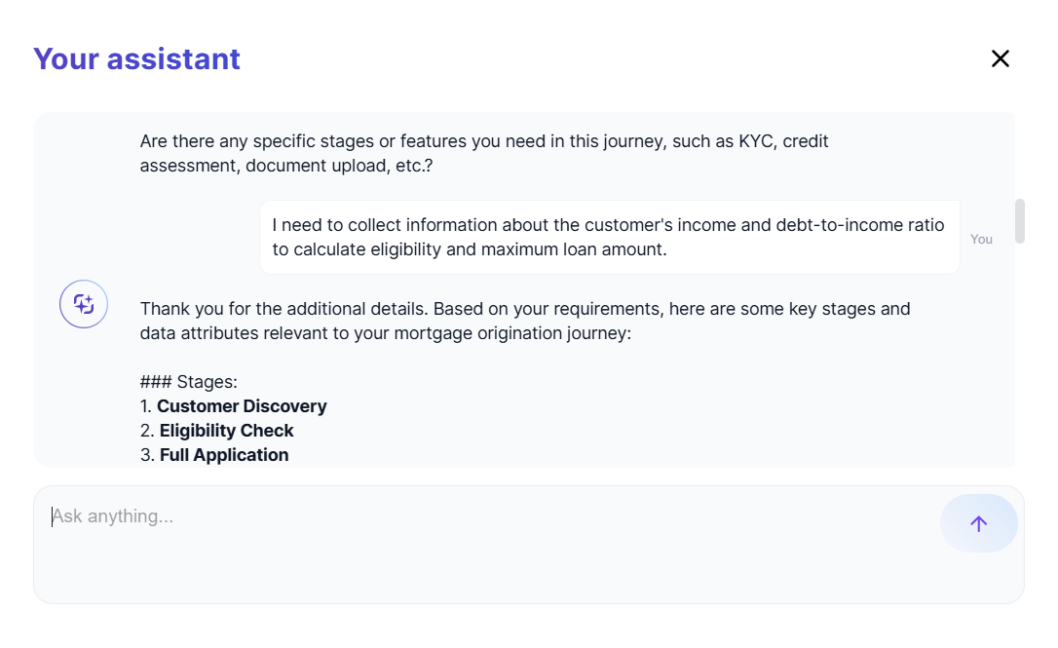
Task: Click debt-to-income ratio in the user message
Action: [x=860, y=225]
